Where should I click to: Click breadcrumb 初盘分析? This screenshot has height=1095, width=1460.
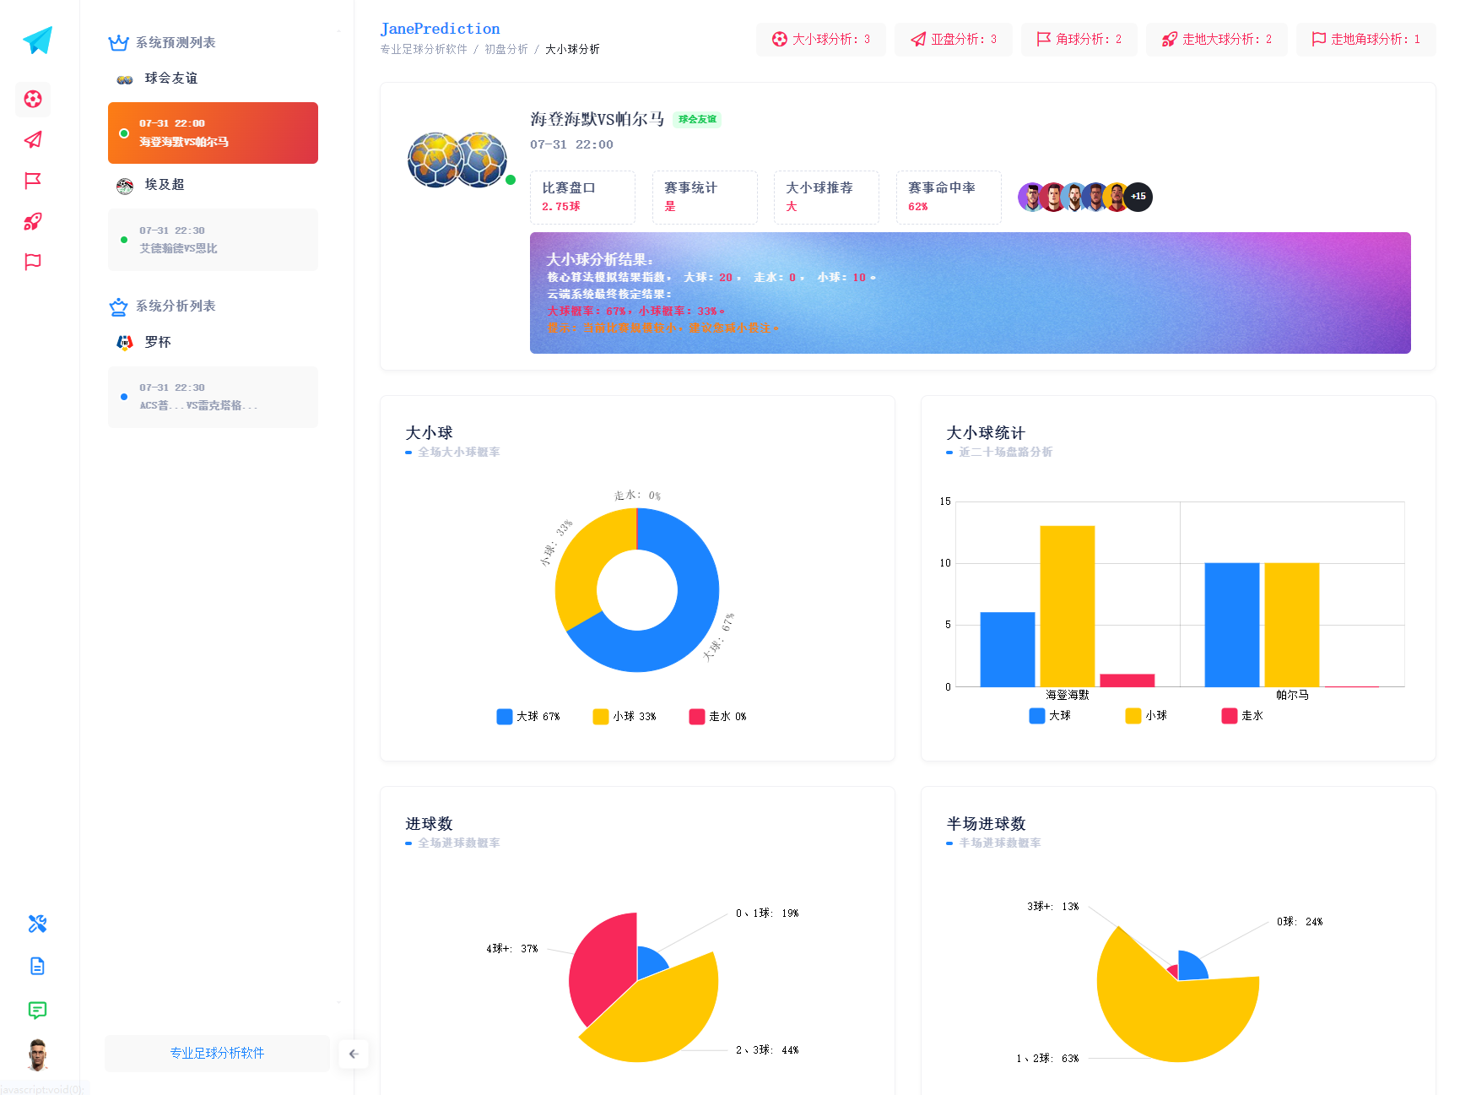pos(506,49)
